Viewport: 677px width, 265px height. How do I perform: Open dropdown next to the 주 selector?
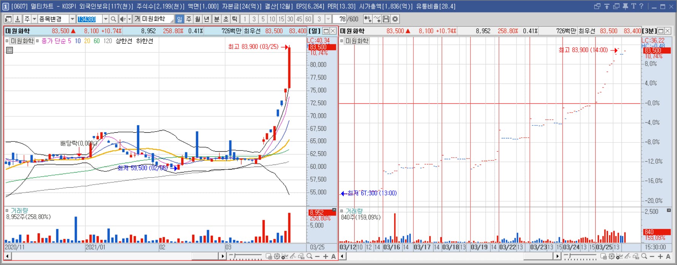tap(34, 19)
